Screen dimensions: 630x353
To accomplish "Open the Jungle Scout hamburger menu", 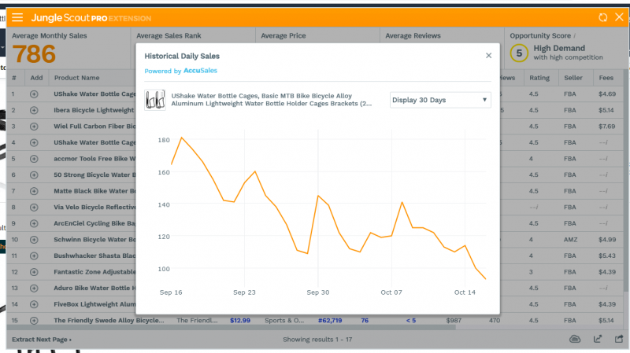I will tap(17, 17).
